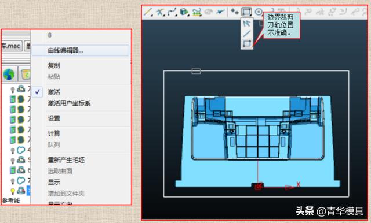Select 激活用户坐标系 menu entry
371x223 pixels.
pos(69,103)
